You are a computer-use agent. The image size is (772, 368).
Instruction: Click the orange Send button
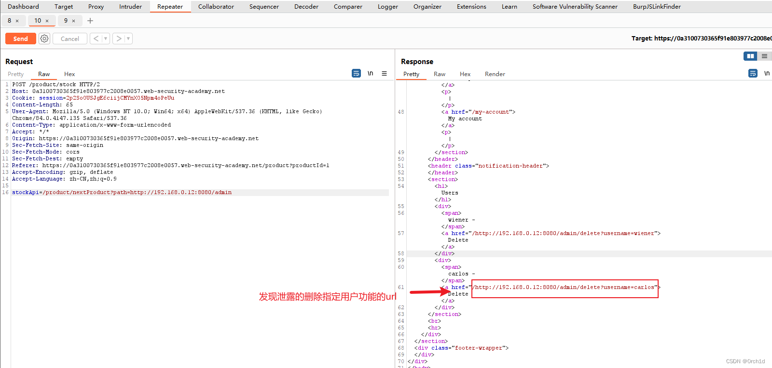click(20, 39)
